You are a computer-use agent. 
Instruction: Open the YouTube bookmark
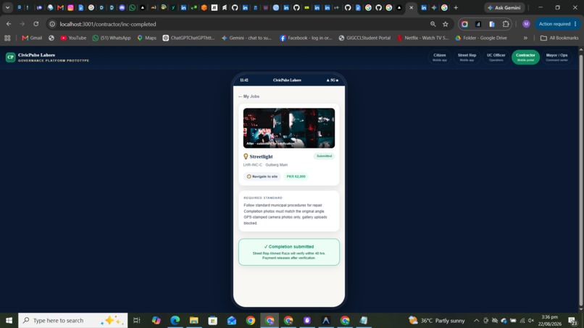(x=73, y=38)
